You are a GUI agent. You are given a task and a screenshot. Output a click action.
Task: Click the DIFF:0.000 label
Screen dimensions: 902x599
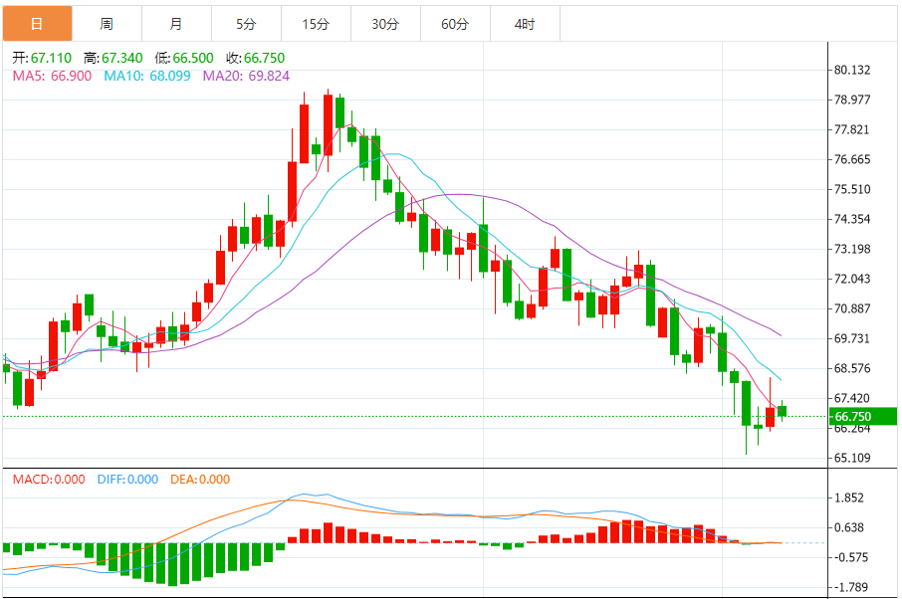(x=127, y=480)
